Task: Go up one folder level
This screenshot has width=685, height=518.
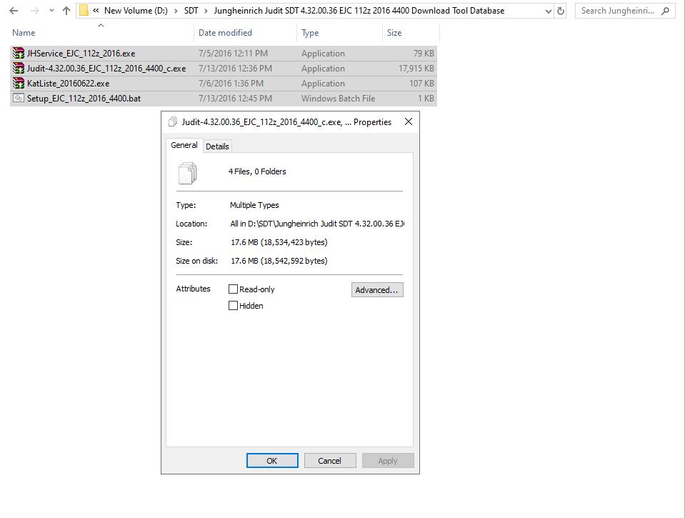Action: click(x=66, y=11)
